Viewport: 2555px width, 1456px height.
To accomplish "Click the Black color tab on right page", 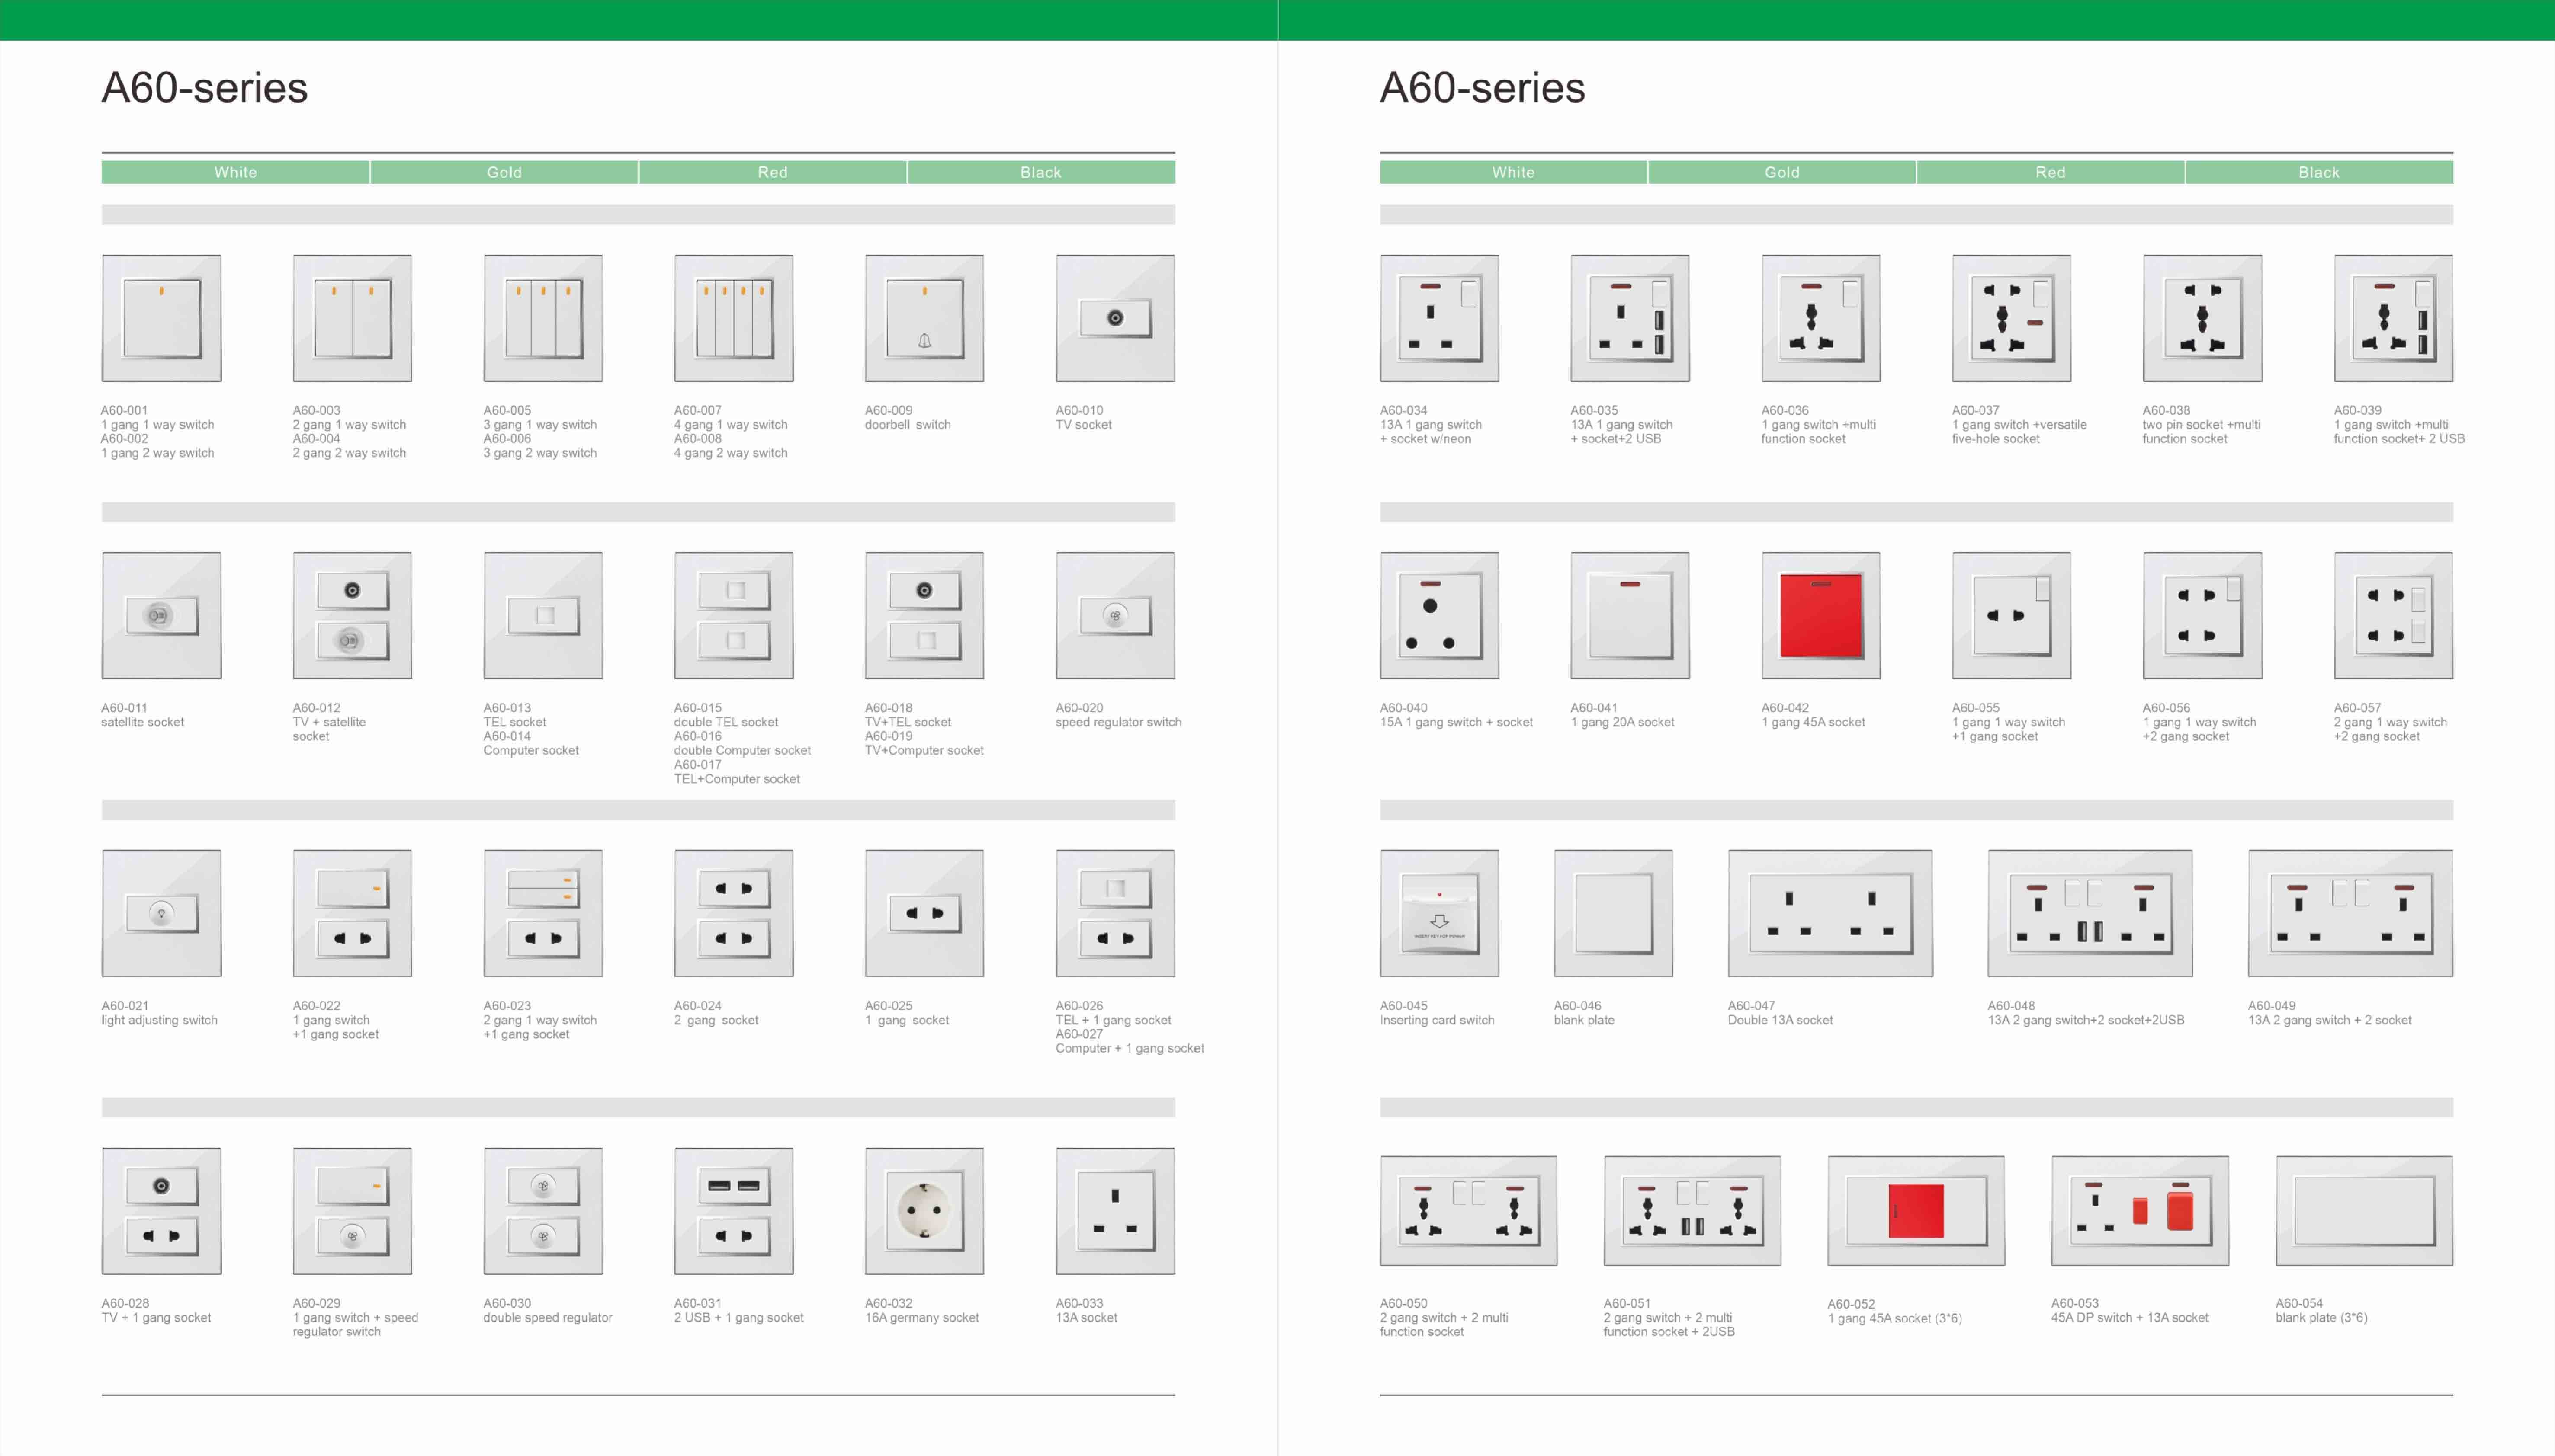I will (x=2319, y=172).
